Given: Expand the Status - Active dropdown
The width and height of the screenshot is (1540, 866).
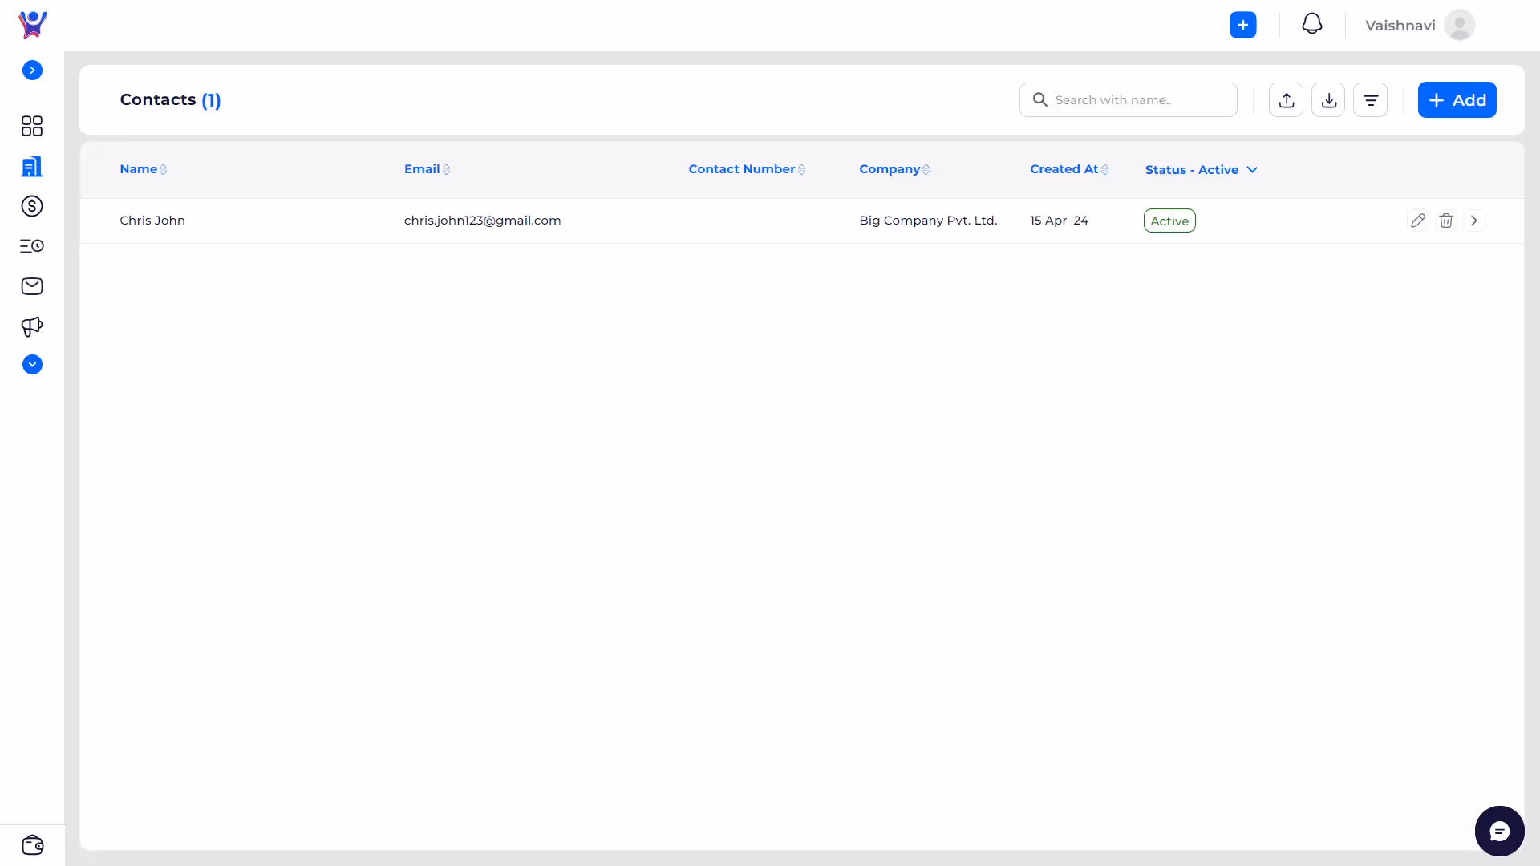Looking at the screenshot, I should point(1201,170).
